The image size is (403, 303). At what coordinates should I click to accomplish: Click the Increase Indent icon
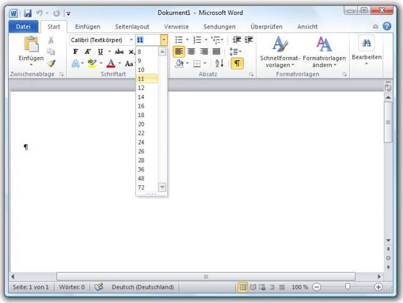tap(249, 40)
